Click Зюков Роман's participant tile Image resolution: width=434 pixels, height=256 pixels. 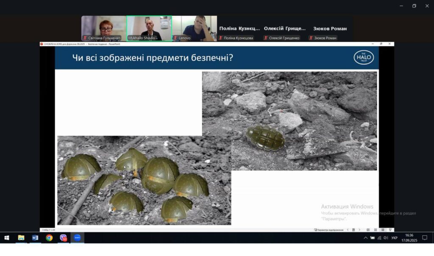pos(330,32)
